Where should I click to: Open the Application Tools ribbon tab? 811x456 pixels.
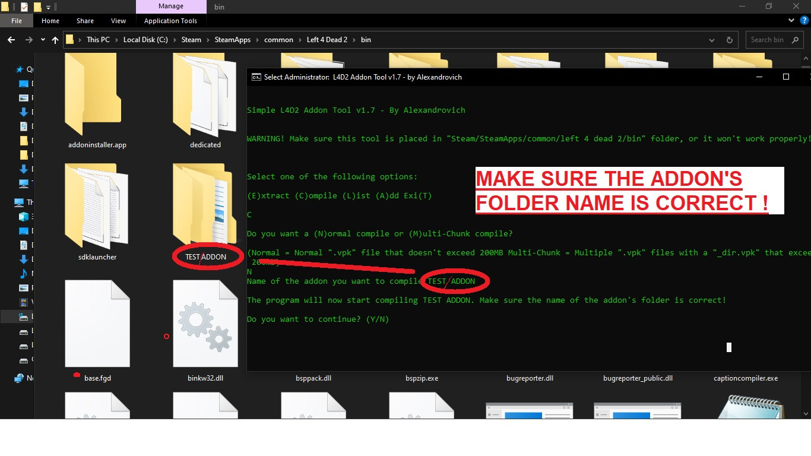pos(171,20)
